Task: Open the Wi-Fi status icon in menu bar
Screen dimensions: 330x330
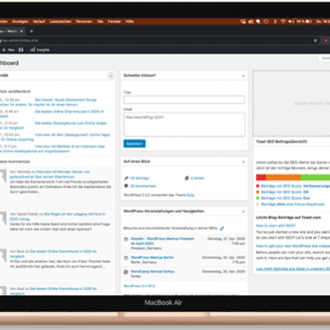Action: [x=283, y=21]
